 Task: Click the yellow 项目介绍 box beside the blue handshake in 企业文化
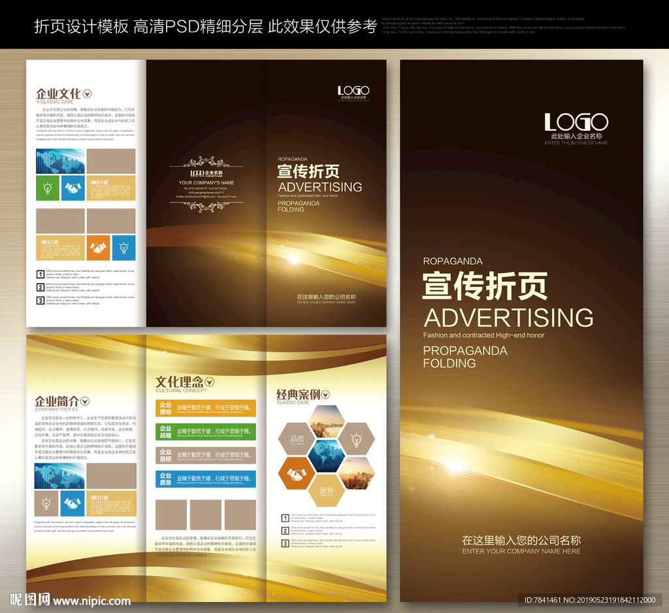click(x=111, y=188)
